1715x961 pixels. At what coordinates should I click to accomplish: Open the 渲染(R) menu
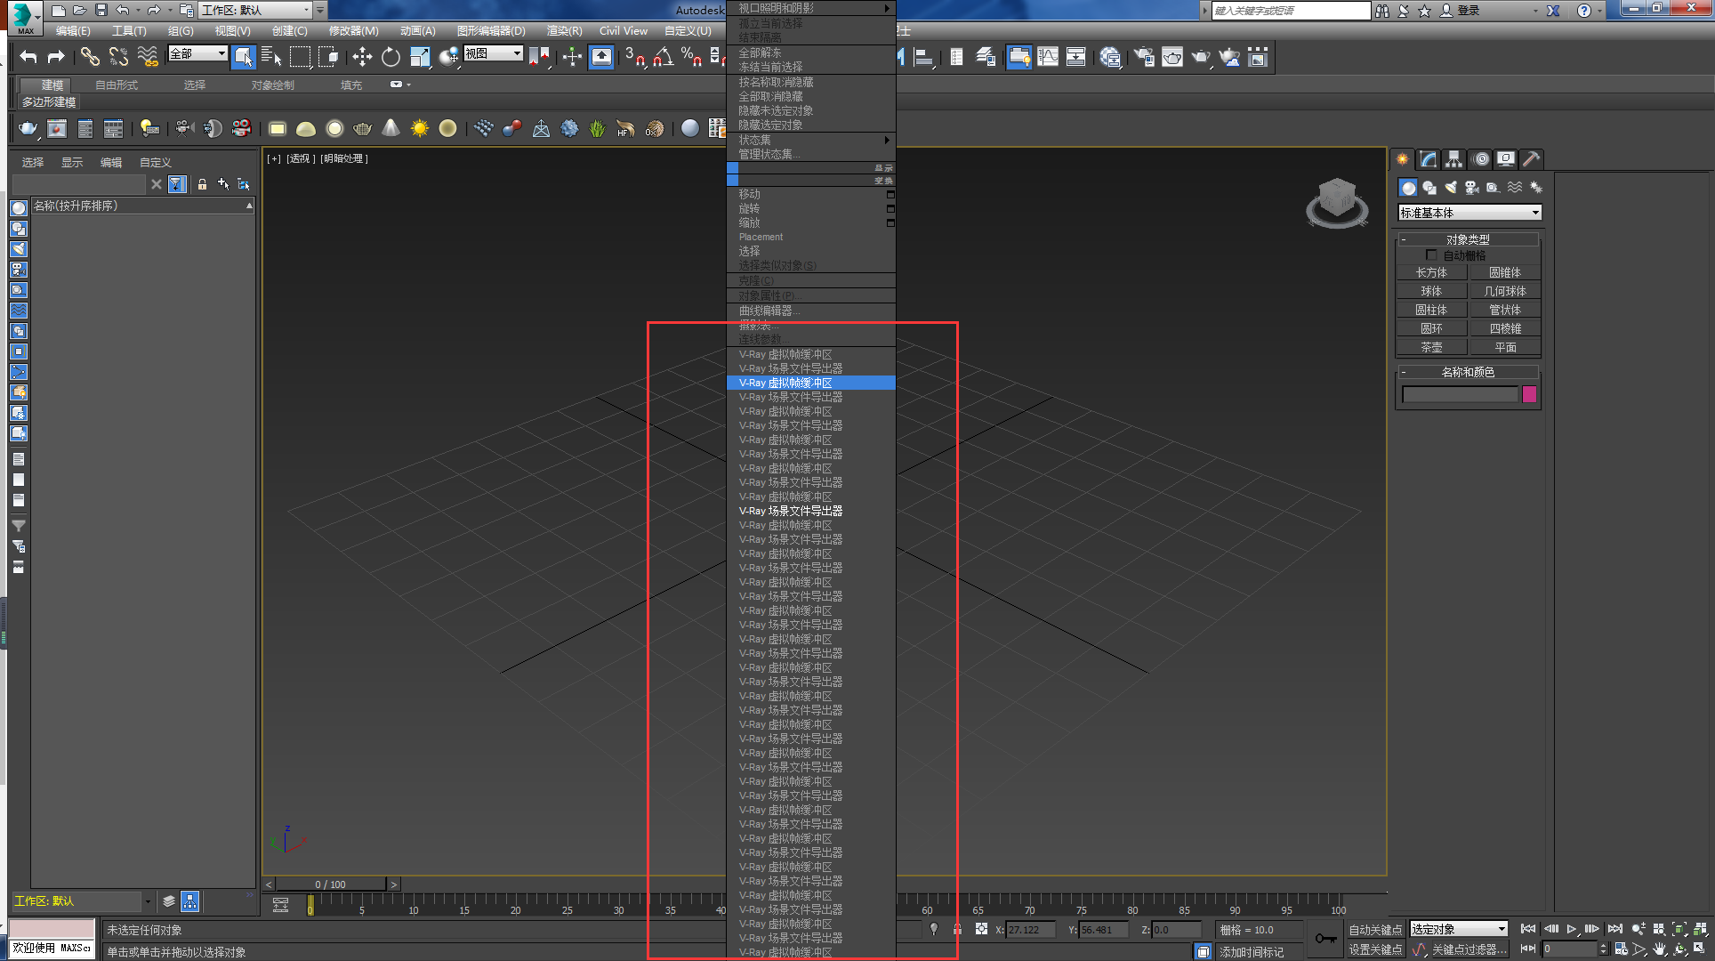(564, 30)
